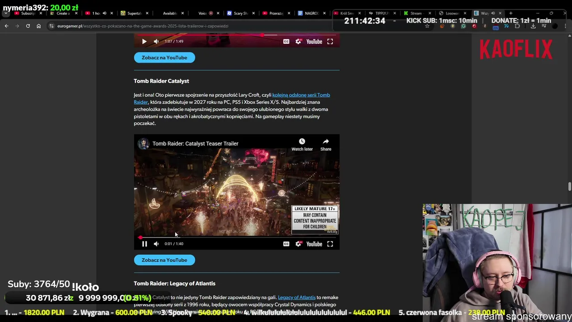Open channel avatar on Tomb Raider trailer
This screenshot has height=322, width=572.
143,144
